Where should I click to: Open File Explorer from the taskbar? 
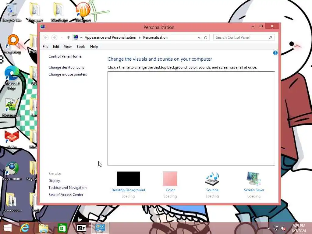pos(43,228)
